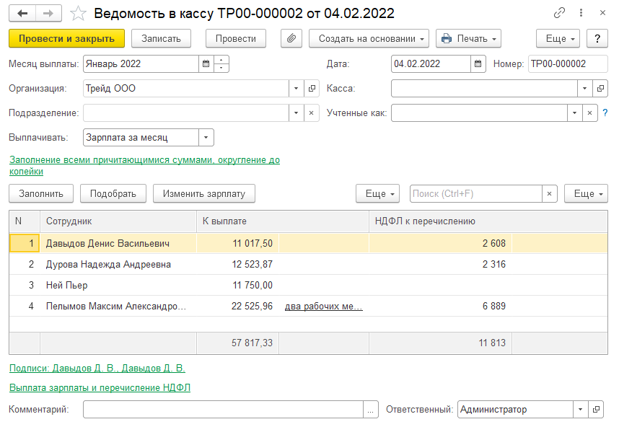Add document to favorites with the star icon
619x427 pixels.
point(78,14)
